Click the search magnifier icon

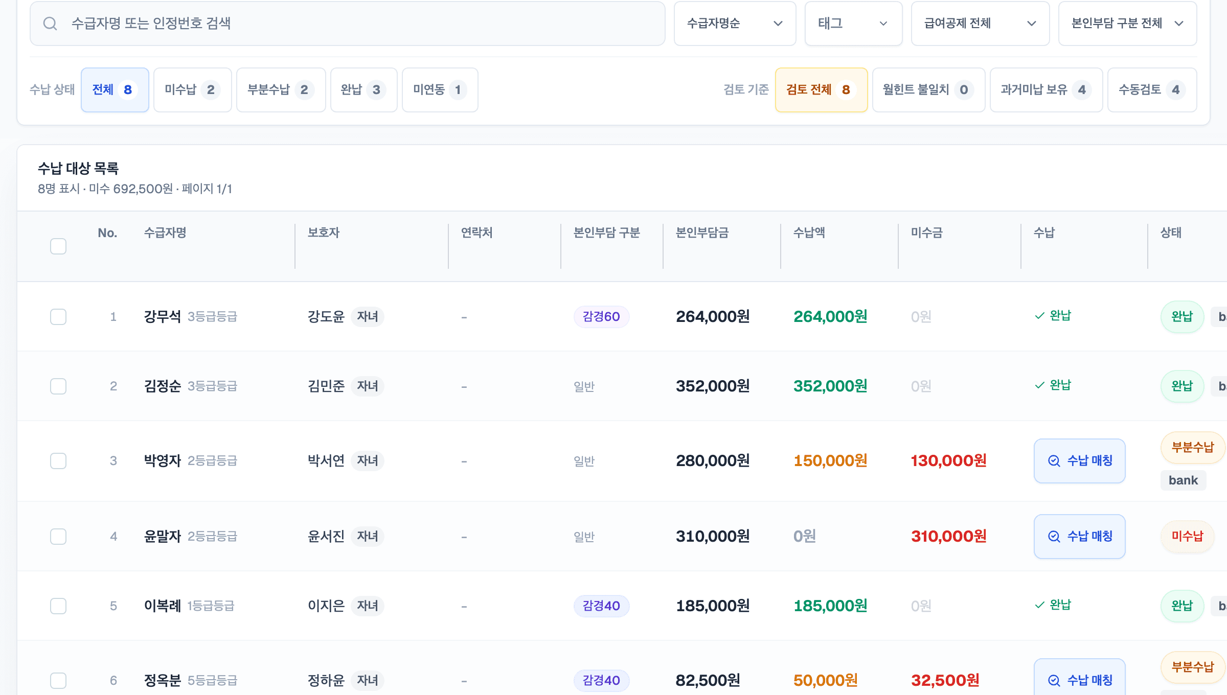click(50, 24)
